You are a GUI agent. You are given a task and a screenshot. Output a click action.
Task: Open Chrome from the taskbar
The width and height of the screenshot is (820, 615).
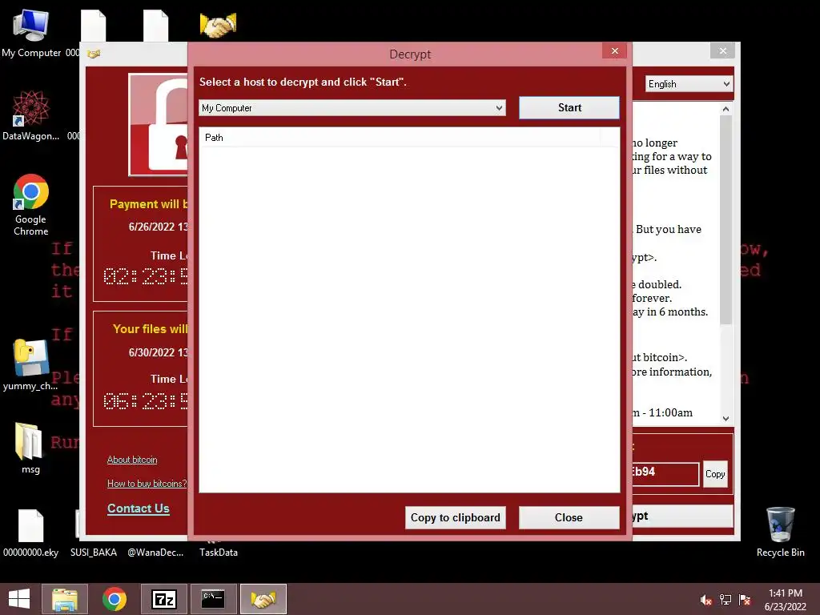click(114, 599)
